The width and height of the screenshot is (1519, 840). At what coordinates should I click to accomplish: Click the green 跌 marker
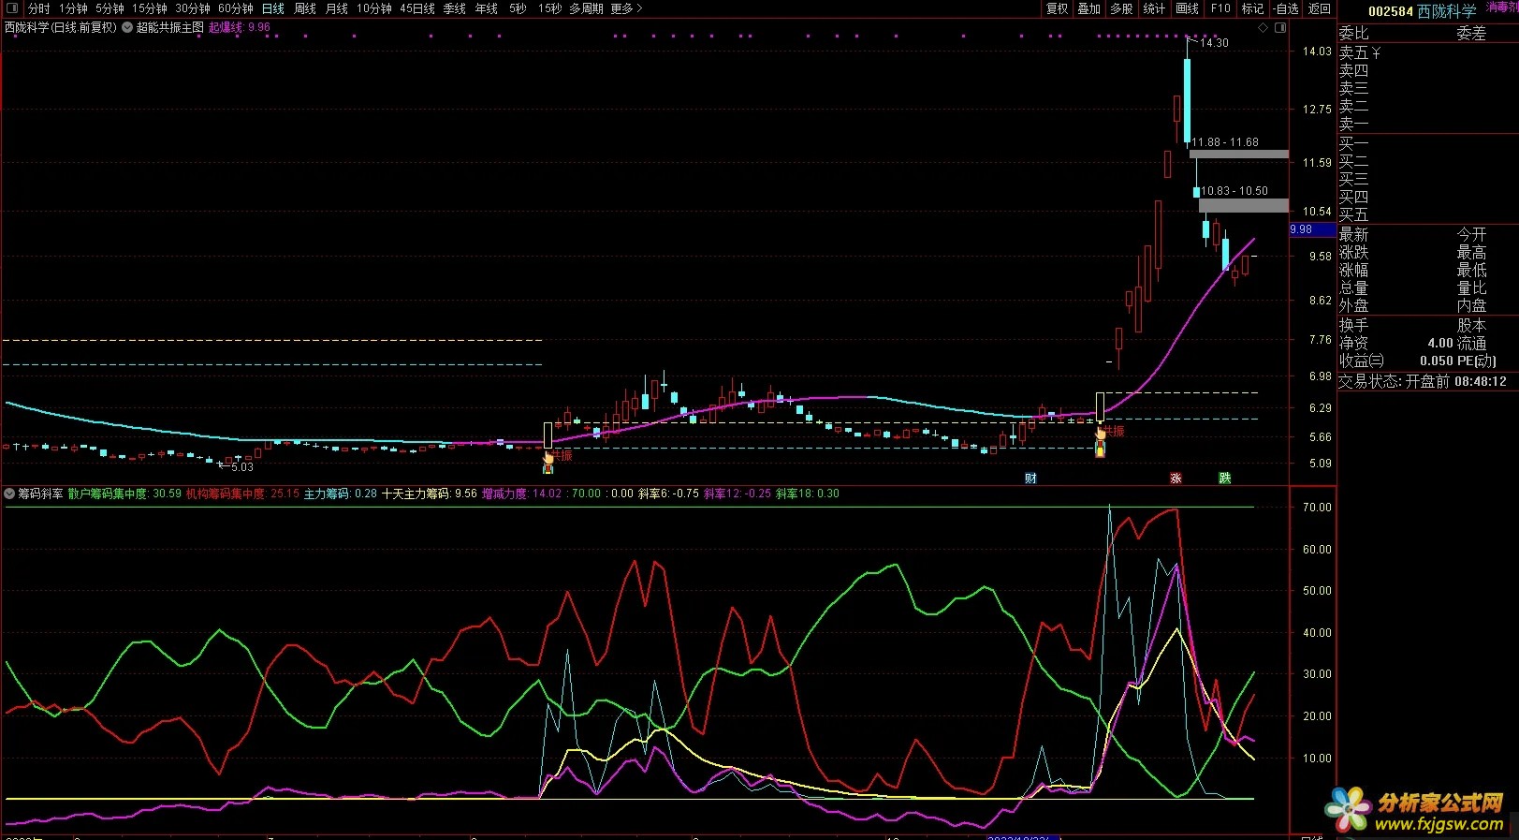[x=1225, y=479]
